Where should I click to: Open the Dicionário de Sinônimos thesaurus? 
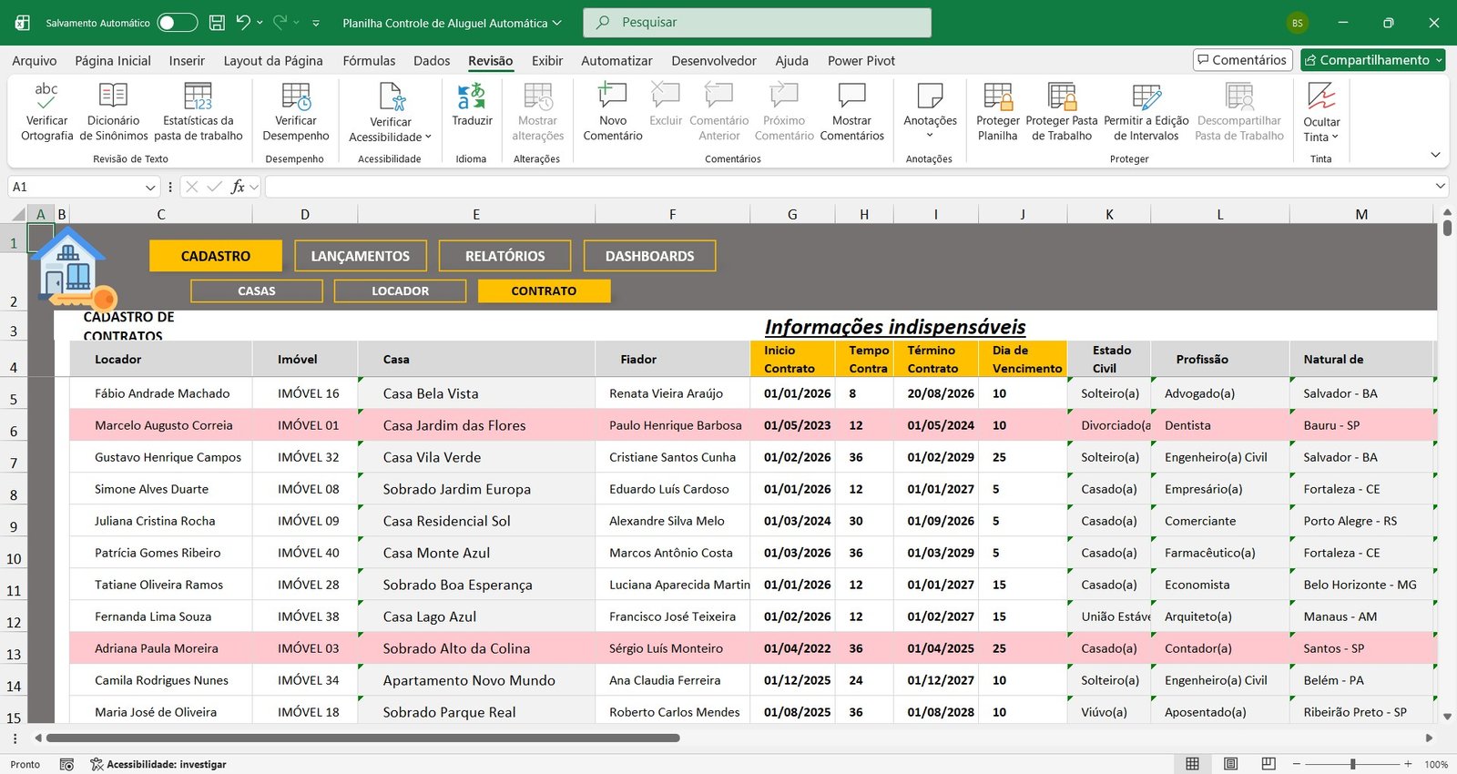113,112
